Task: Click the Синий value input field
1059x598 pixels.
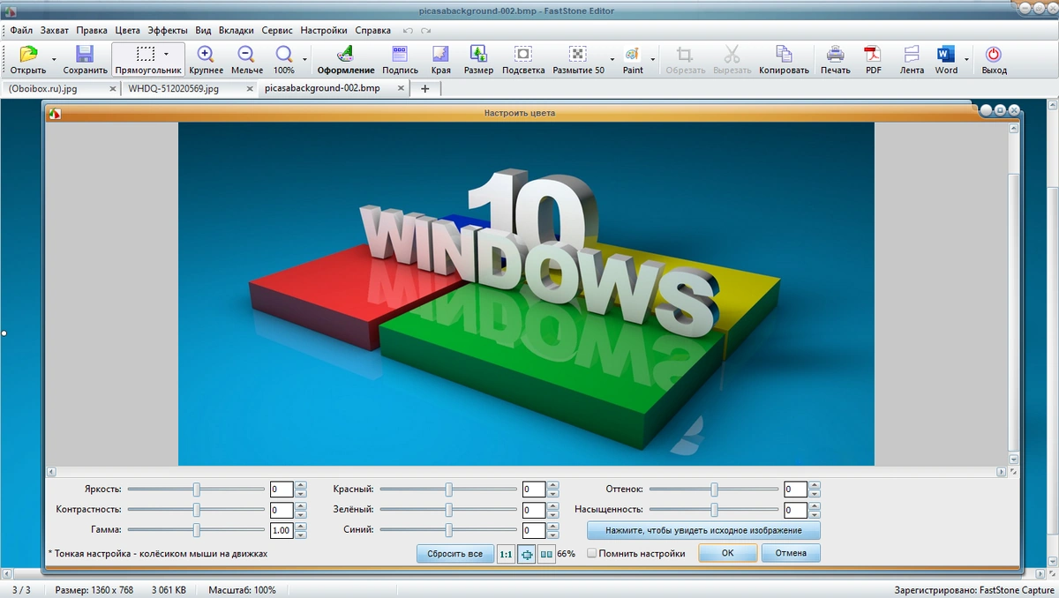Action: point(533,531)
